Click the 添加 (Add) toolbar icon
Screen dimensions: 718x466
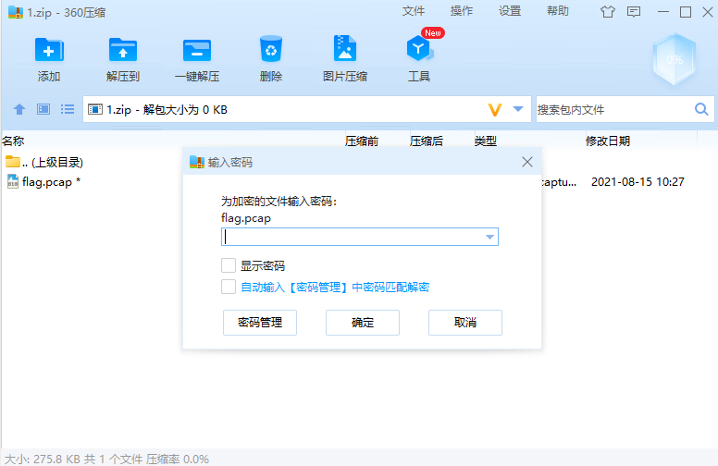(49, 49)
